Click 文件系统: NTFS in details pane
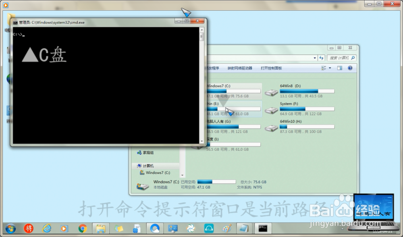The width and height of the screenshot is (403, 237). [249, 187]
